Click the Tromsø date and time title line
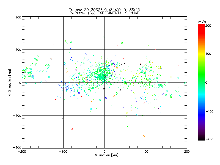The height and width of the screenshot is (165, 220). (105, 10)
